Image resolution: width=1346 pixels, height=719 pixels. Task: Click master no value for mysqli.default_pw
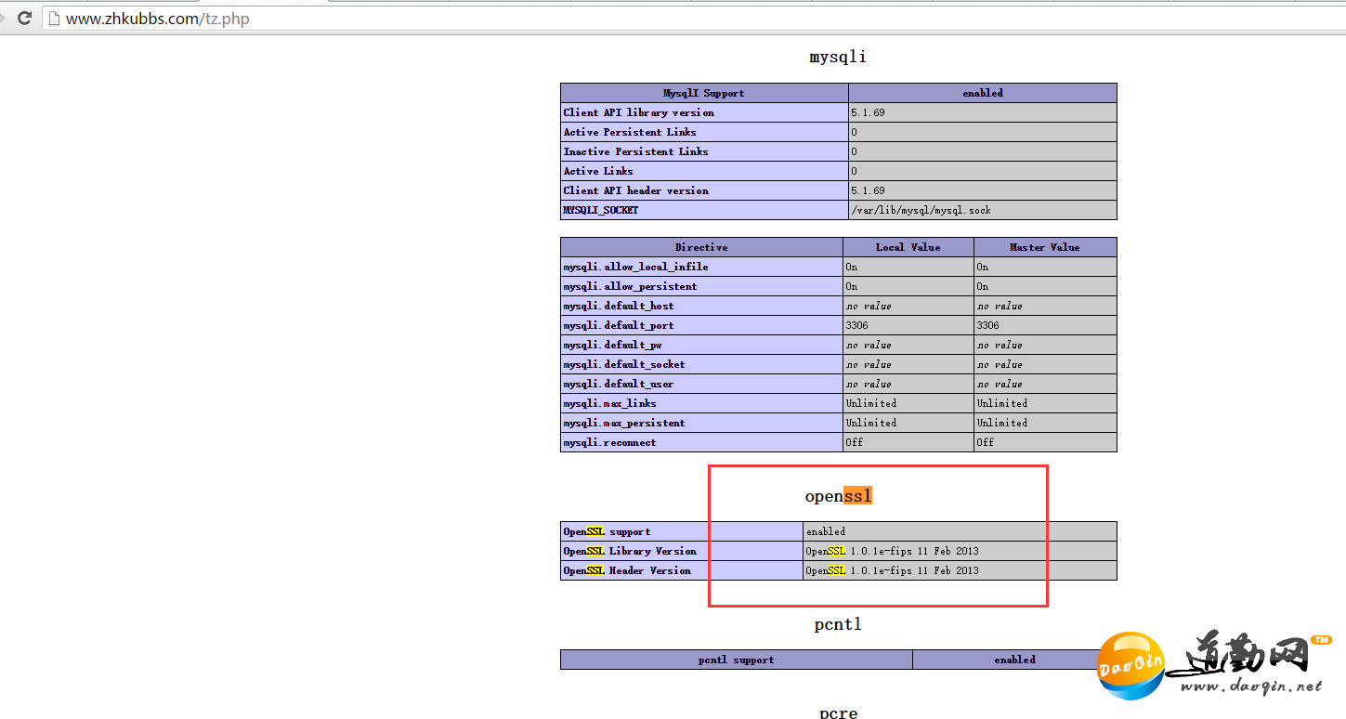[x=1000, y=345]
